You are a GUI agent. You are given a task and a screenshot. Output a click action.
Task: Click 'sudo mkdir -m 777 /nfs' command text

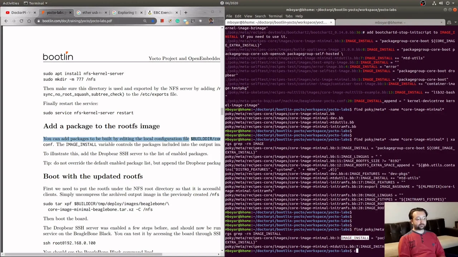click(x=69, y=79)
